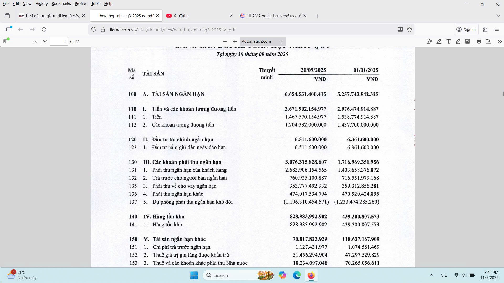Screen dimensions: 504x283
Task: Bookmark this page with star icon
Action: coord(409,30)
